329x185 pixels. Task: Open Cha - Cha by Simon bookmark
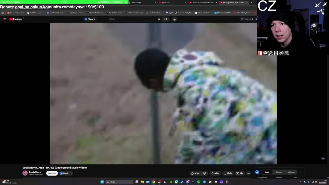coord(243,13)
